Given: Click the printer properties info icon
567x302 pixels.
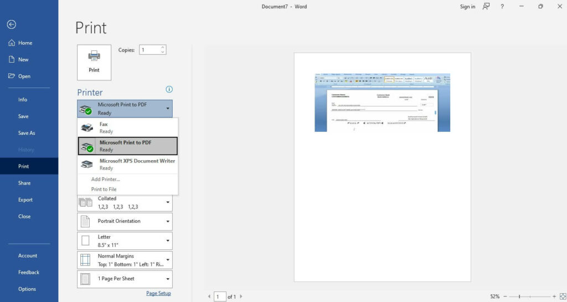Looking at the screenshot, I should (169, 89).
